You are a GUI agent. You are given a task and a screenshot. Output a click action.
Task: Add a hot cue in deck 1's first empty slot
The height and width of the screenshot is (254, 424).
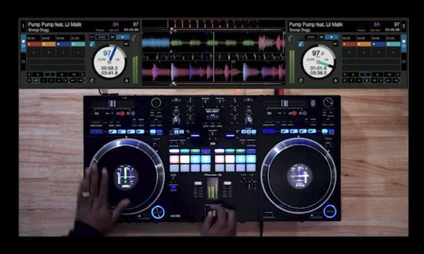click(33, 53)
